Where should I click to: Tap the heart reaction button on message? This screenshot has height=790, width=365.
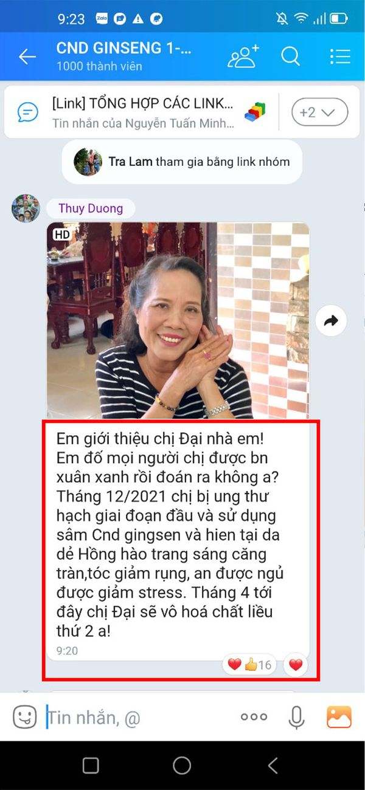(x=296, y=665)
